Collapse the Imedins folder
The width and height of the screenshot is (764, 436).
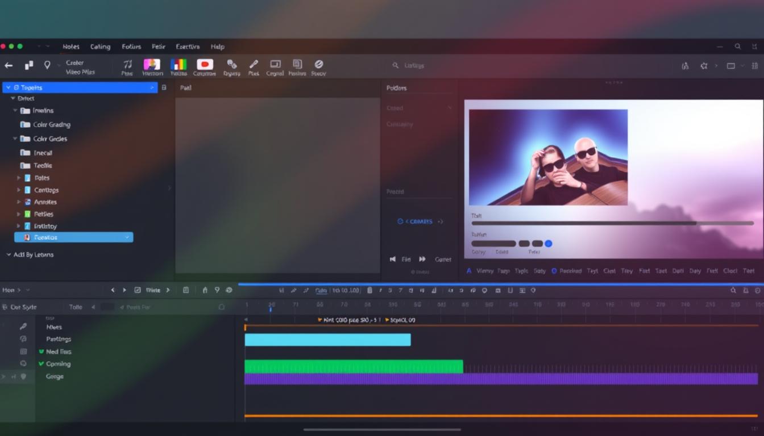tap(15, 110)
